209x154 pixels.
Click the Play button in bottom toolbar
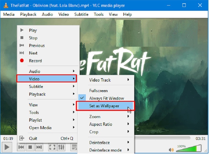[7, 147]
